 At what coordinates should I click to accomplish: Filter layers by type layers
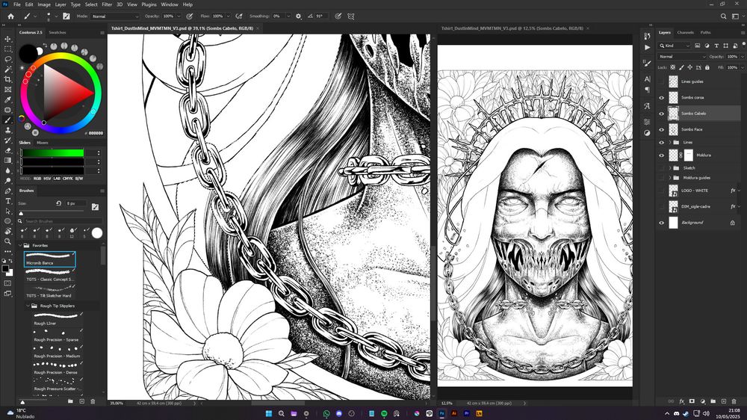pos(716,46)
